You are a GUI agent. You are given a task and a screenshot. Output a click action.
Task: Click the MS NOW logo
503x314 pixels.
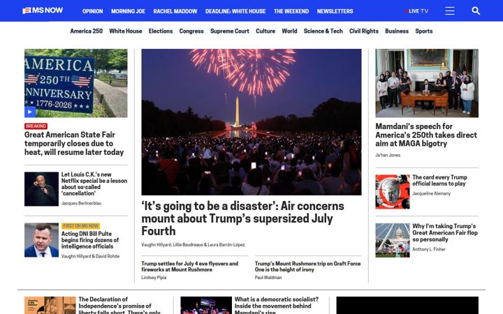43,10
